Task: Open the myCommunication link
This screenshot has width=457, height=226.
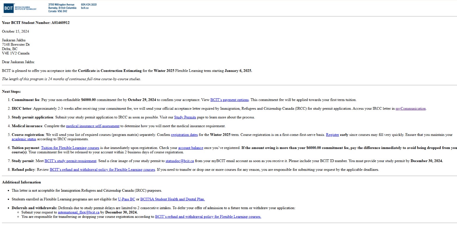Action: pos(410,108)
